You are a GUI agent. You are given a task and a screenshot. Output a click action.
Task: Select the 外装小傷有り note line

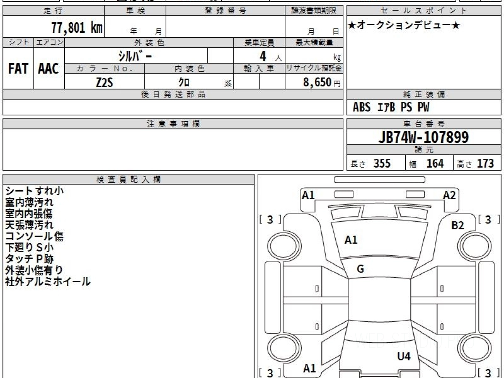click(x=34, y=270)
